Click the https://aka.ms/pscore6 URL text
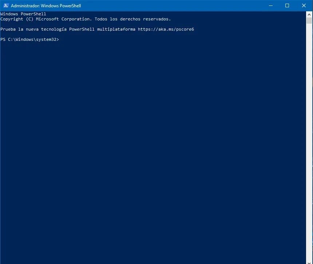313x264 pixels. tap(166, 29)
